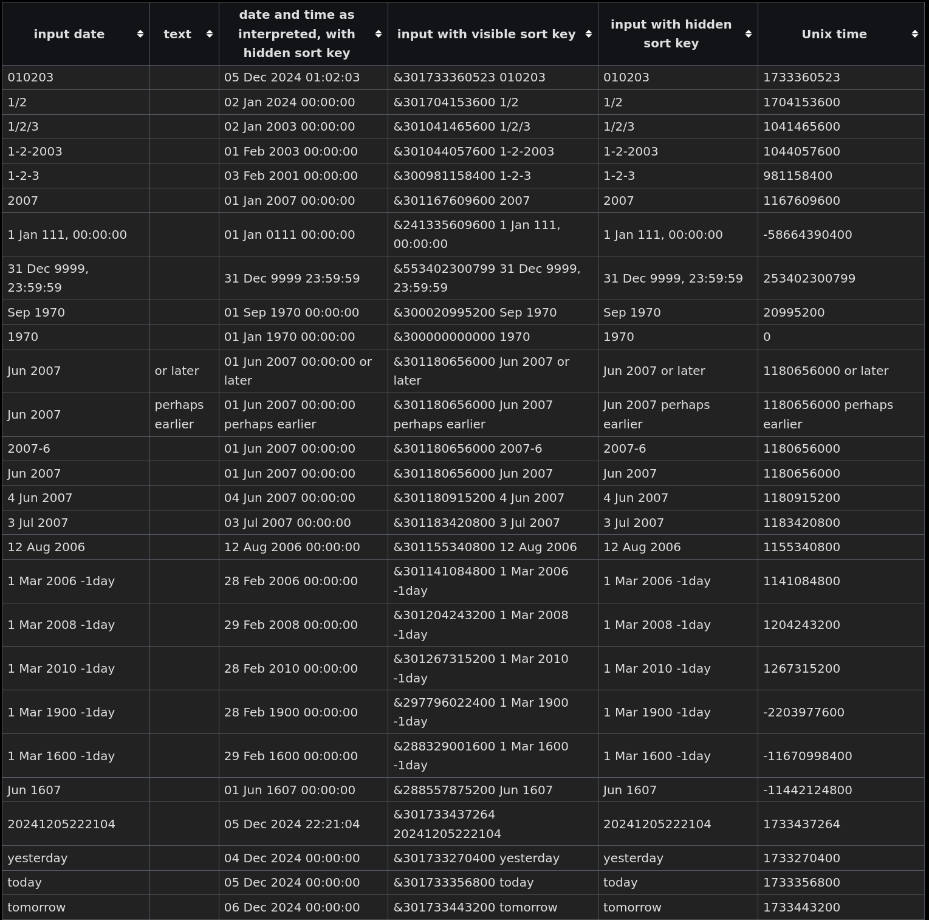Select cell '04 Jun 2007 00:00:00'
The image size is (929, 920).
(x=303, y=498)
